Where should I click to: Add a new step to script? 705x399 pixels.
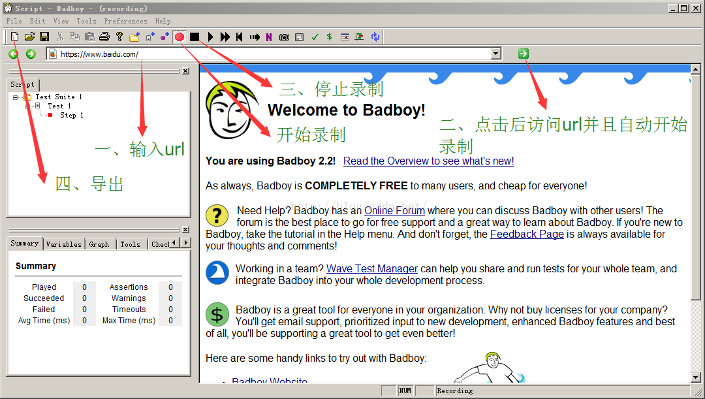[x=164, y=37]
